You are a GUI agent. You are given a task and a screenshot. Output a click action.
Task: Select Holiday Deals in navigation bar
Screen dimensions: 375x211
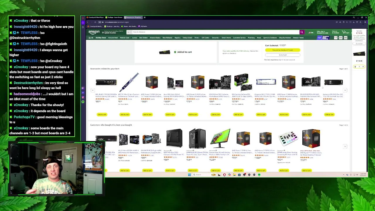click(x=100, y=38)
